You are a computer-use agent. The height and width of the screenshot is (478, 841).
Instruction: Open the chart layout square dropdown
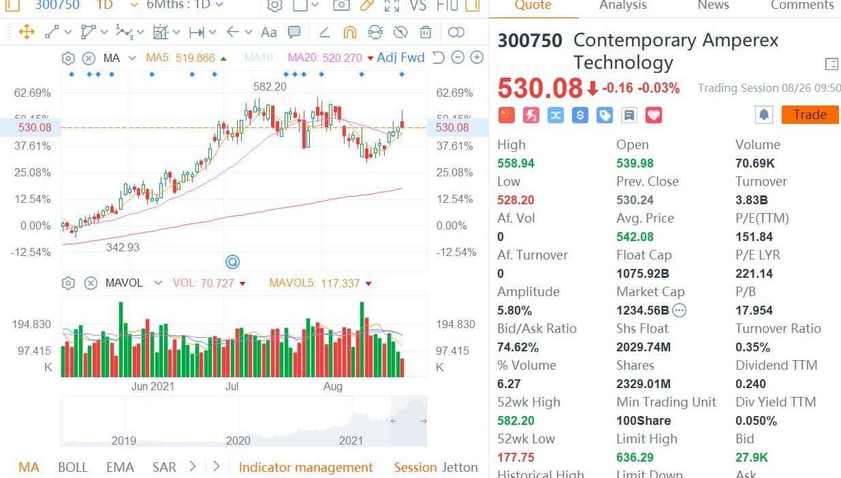pos(306,5)
